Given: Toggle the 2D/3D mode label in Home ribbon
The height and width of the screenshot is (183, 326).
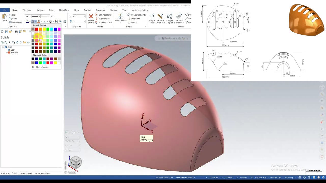Looking at the screenshot, I should tap(52, 16).
